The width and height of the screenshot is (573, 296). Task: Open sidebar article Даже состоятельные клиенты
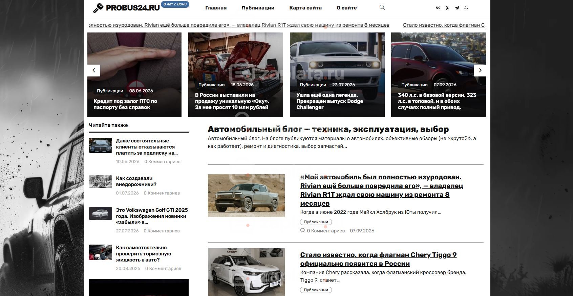[147, 147]
